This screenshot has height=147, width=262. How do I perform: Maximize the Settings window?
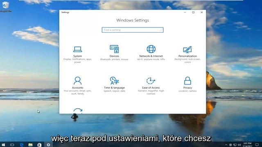(x=193, y=12)
